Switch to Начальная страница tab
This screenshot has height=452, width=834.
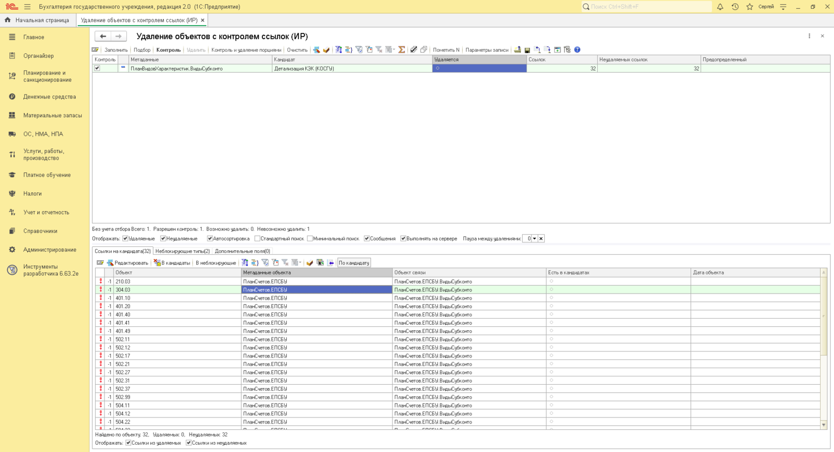42,20
